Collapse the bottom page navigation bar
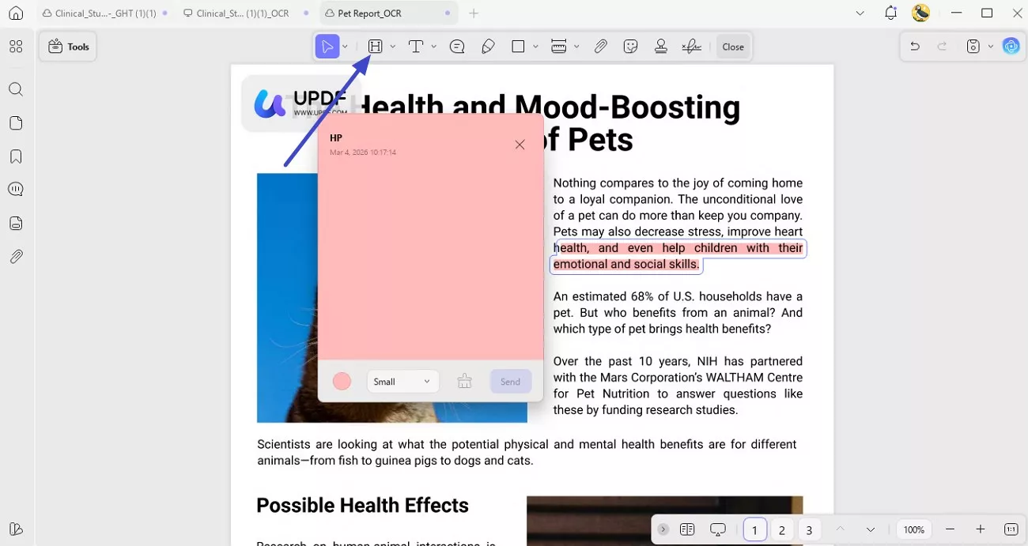 coord(663,529)
